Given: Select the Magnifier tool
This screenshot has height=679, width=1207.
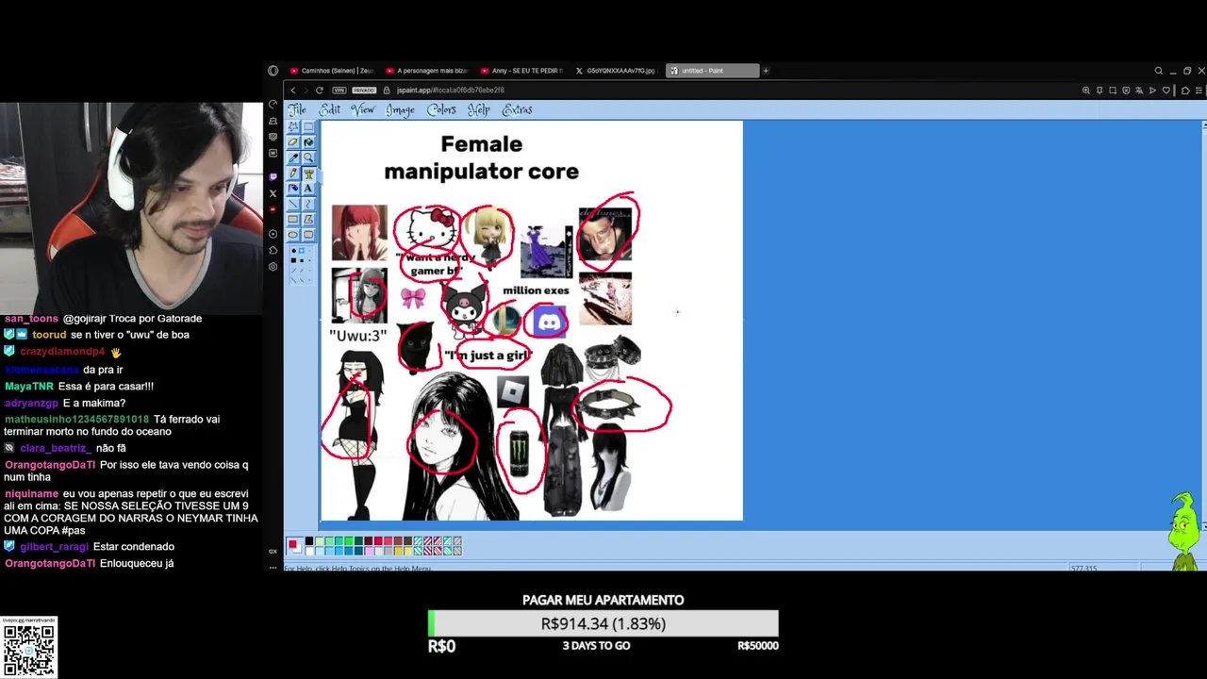Looking at the screenshot, I should (x=308, y=157).
